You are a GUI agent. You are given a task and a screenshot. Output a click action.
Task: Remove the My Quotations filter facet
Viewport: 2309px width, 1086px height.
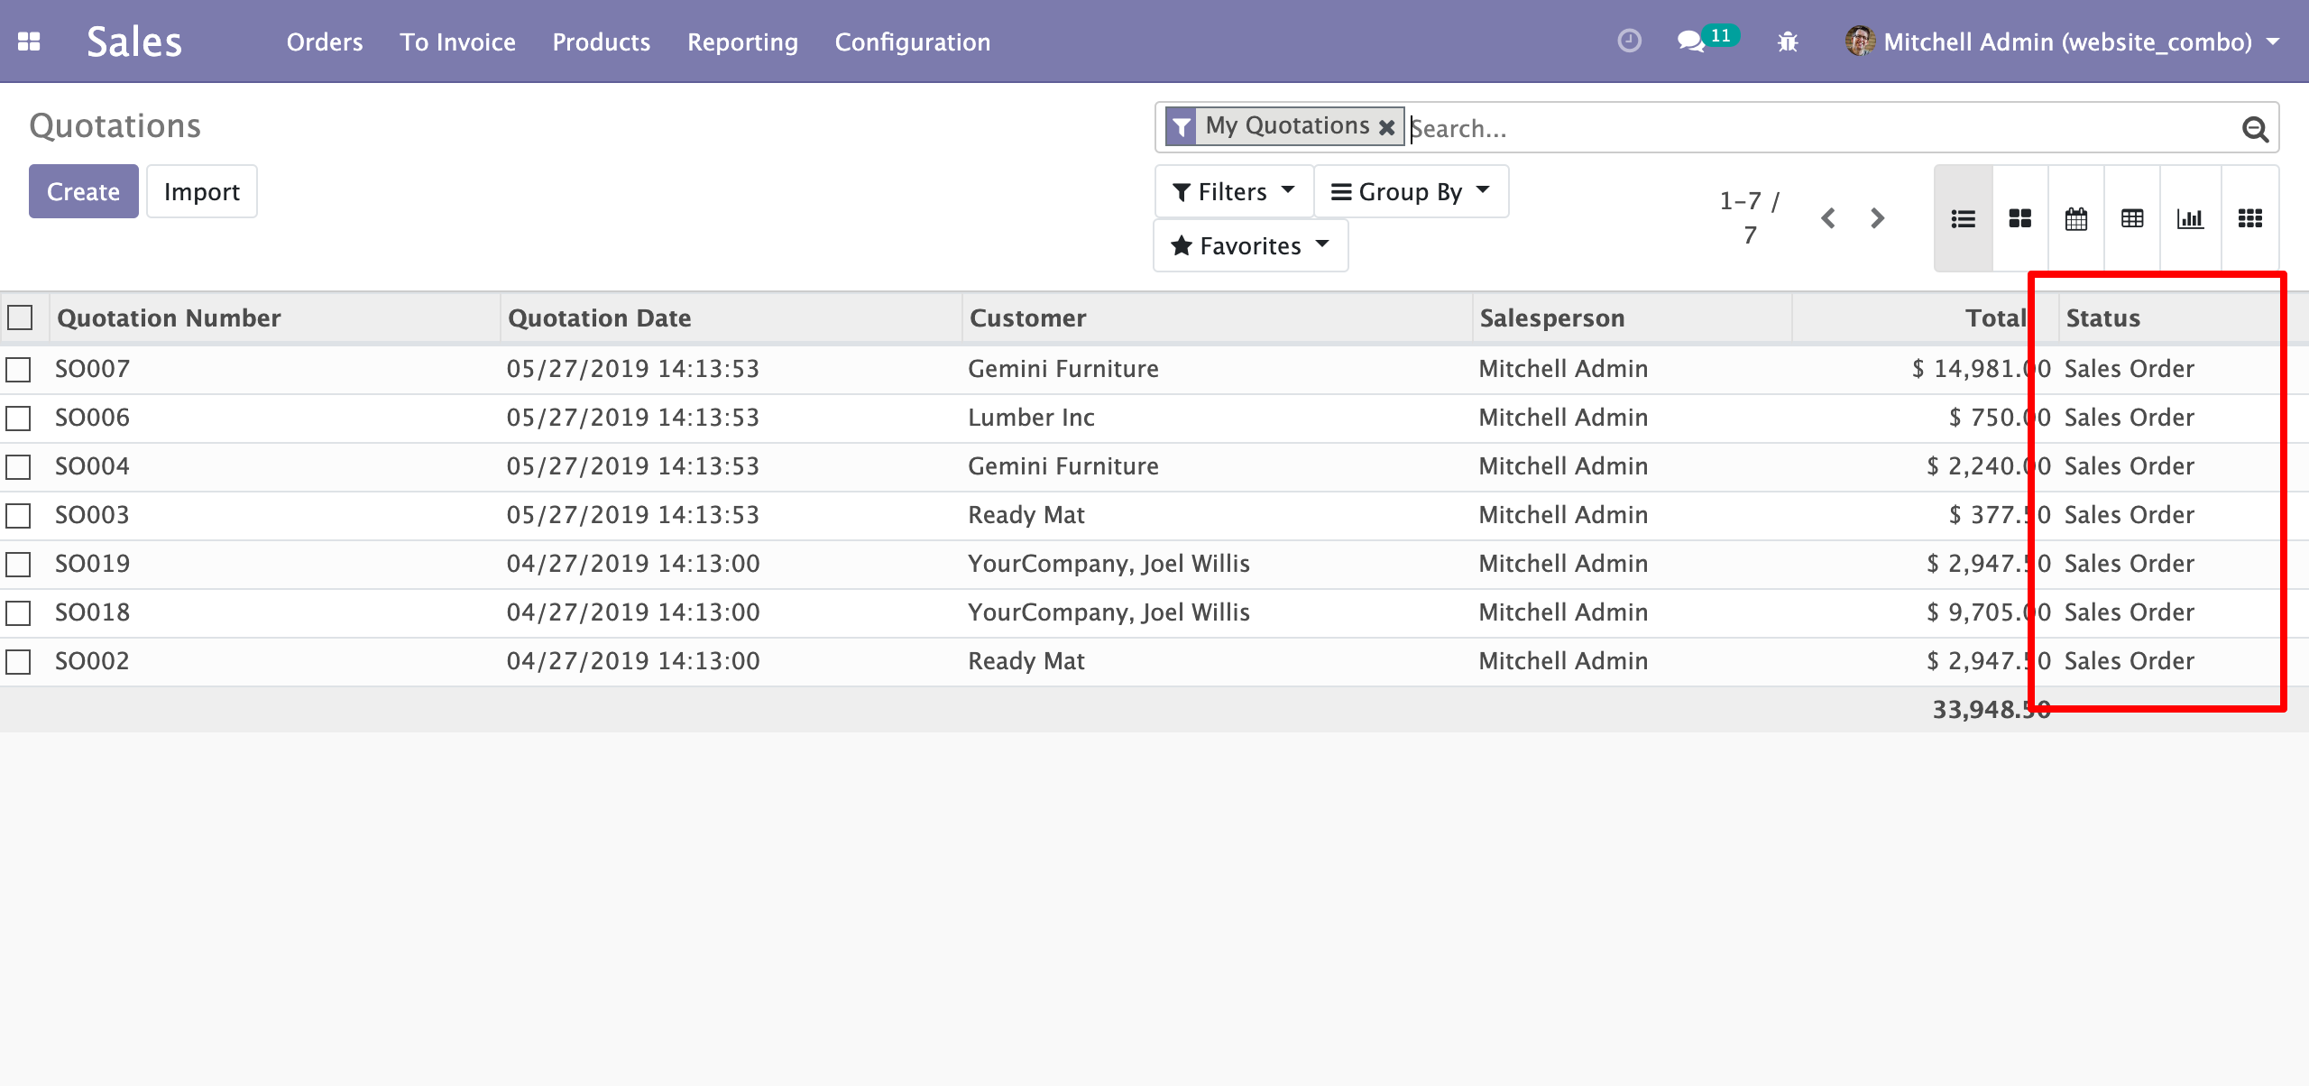point(1386,127)
